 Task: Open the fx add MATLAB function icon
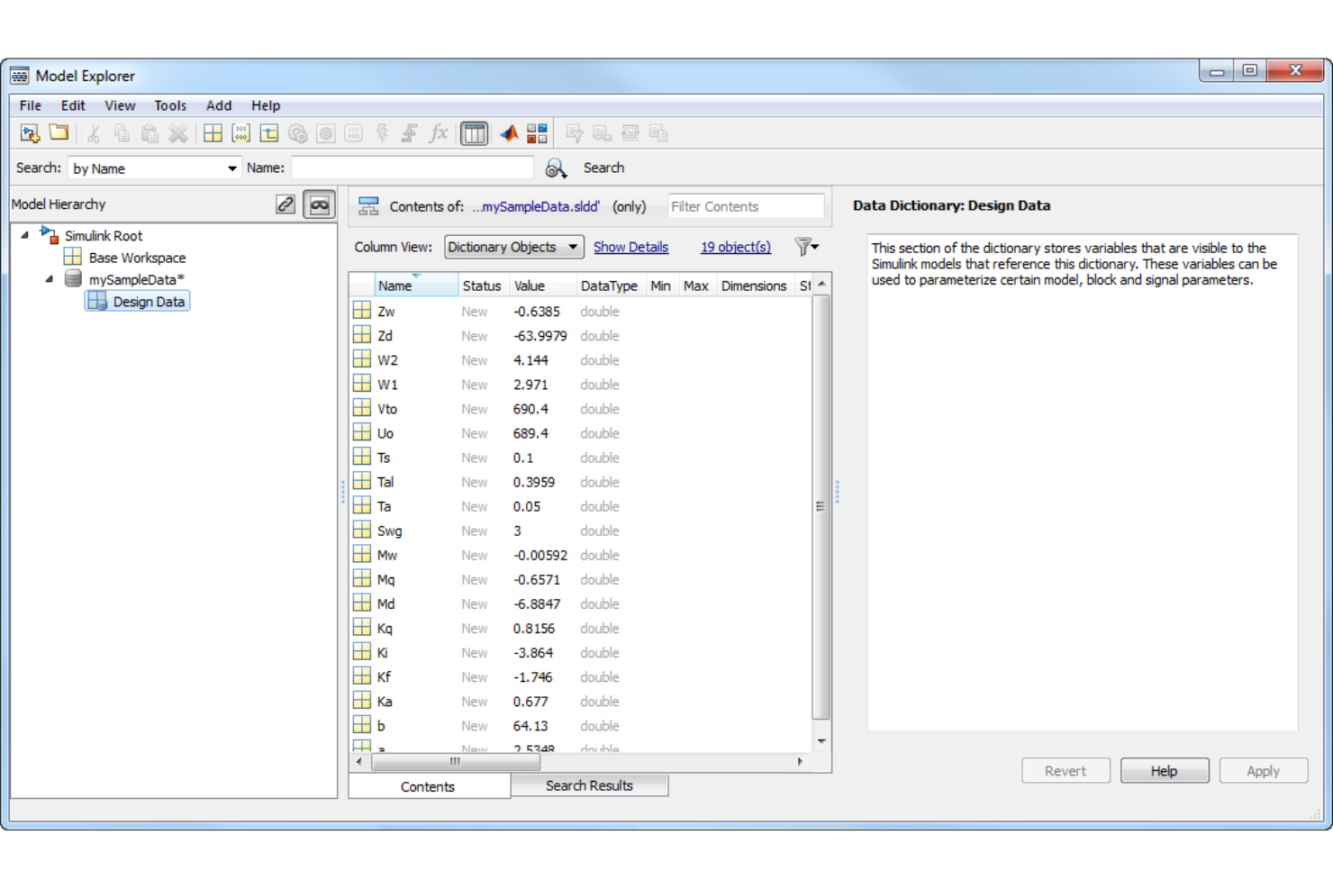click(439, 132)
